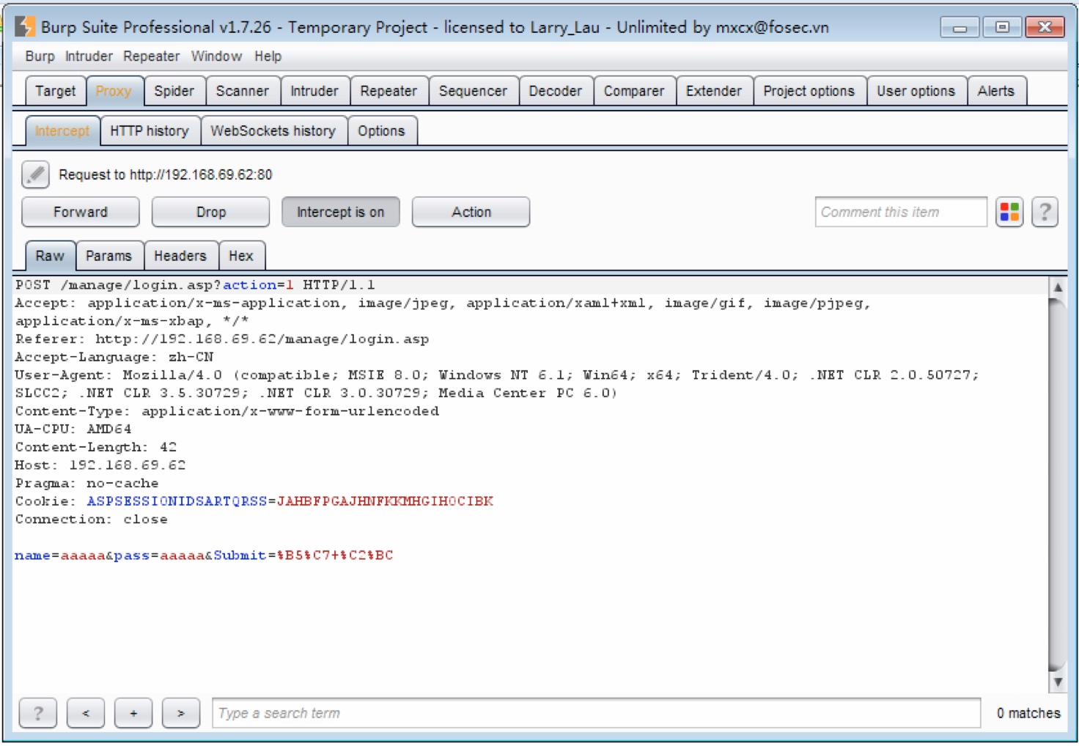Click the Comment this item field
This screenshot has height=746, width=1079.
[x=901, y=212]
